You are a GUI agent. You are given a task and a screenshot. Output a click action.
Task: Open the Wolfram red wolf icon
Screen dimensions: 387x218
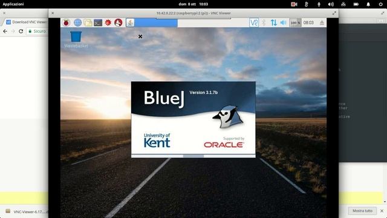(x=119, y=23)
